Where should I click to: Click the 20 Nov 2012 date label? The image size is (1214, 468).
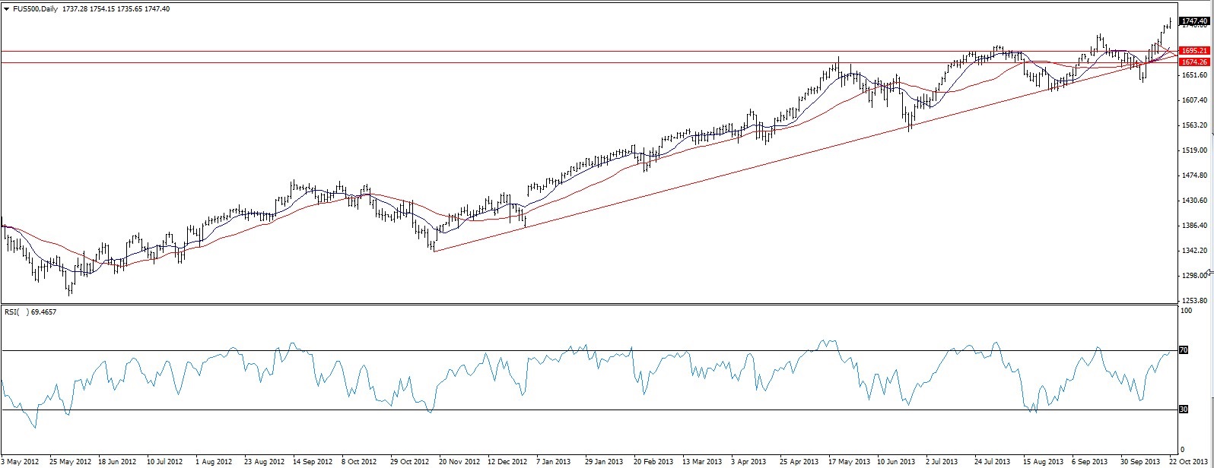(457, 461)
